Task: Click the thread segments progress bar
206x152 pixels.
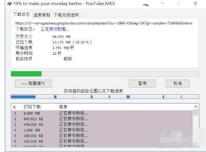Action: (105, 97)
